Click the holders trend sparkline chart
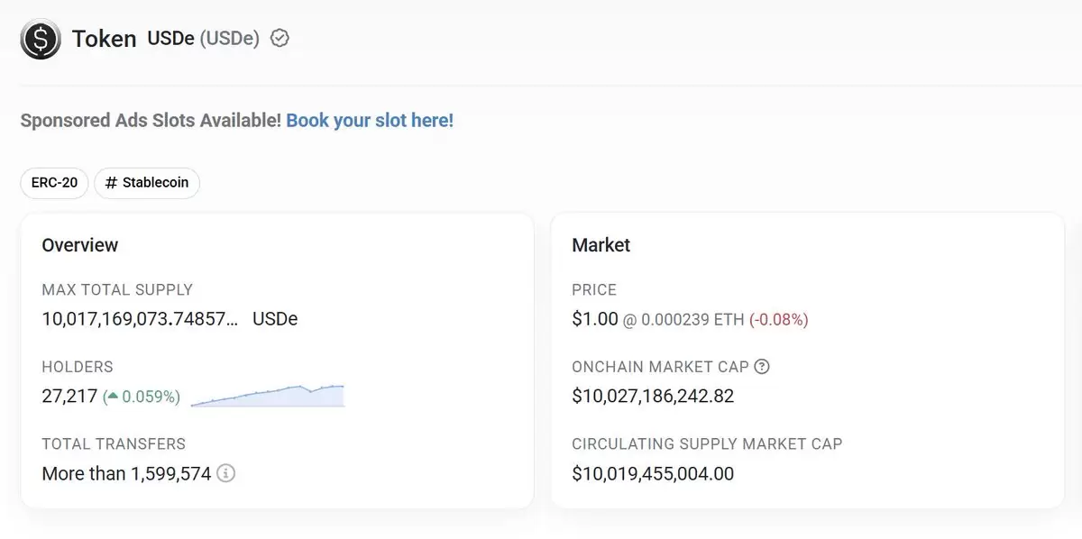This screenshot has width=1082, height=539. pyautogui.click(x=268, y=396)
